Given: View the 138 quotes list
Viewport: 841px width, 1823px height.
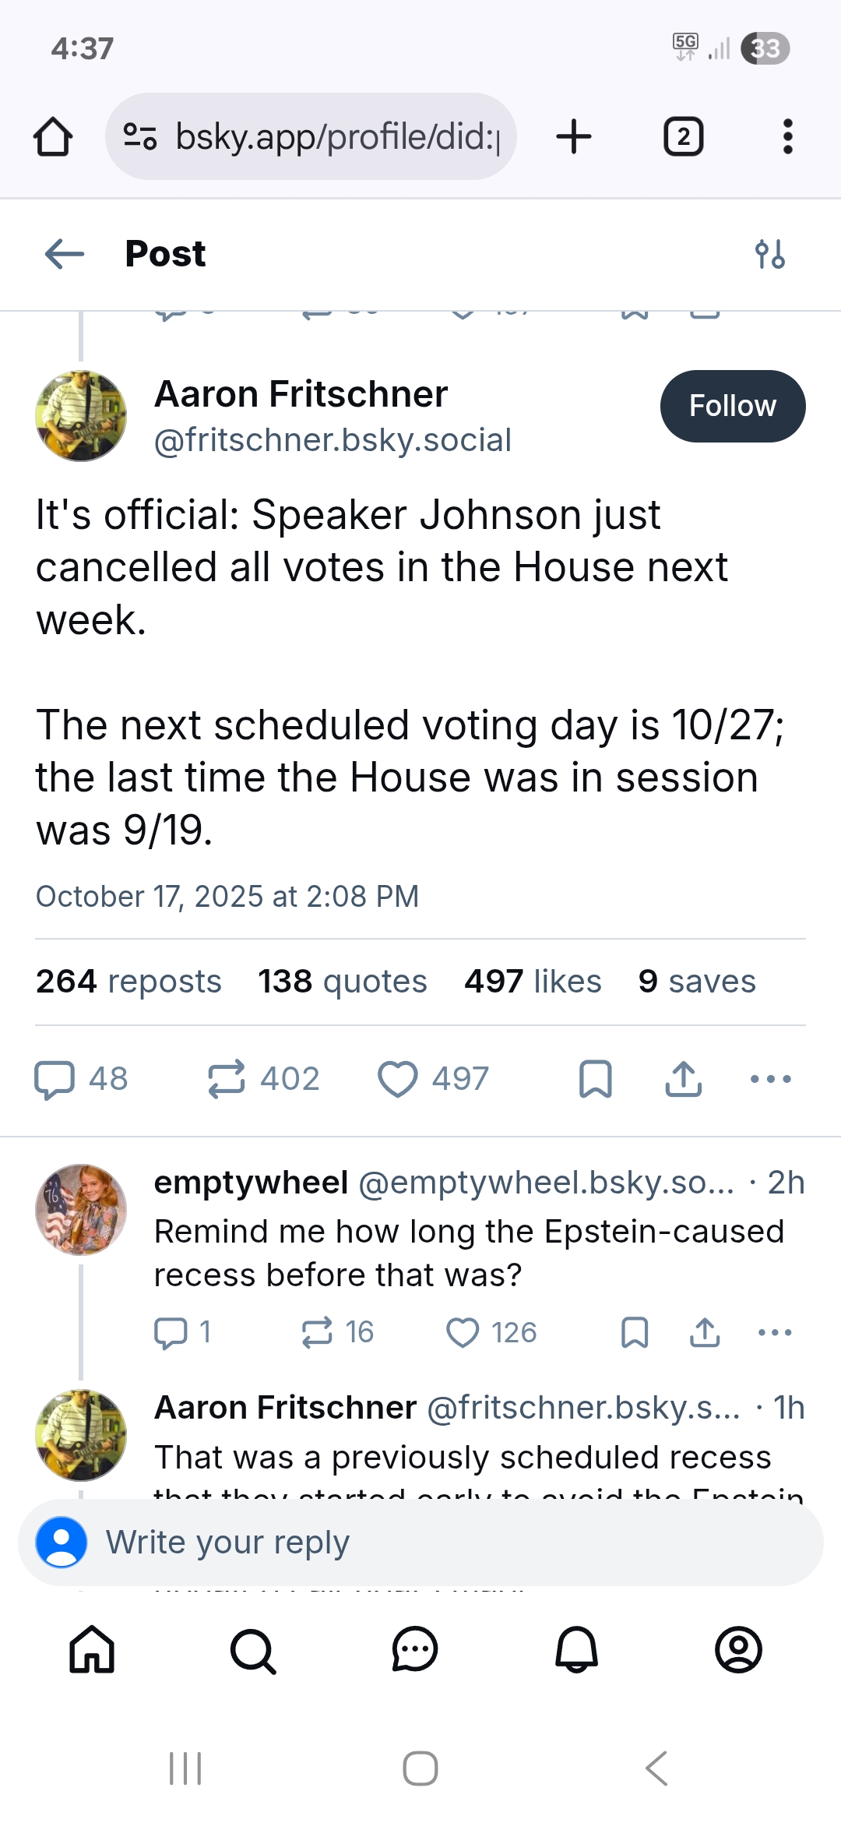Looking at the screenshot, I should [343, 982].
